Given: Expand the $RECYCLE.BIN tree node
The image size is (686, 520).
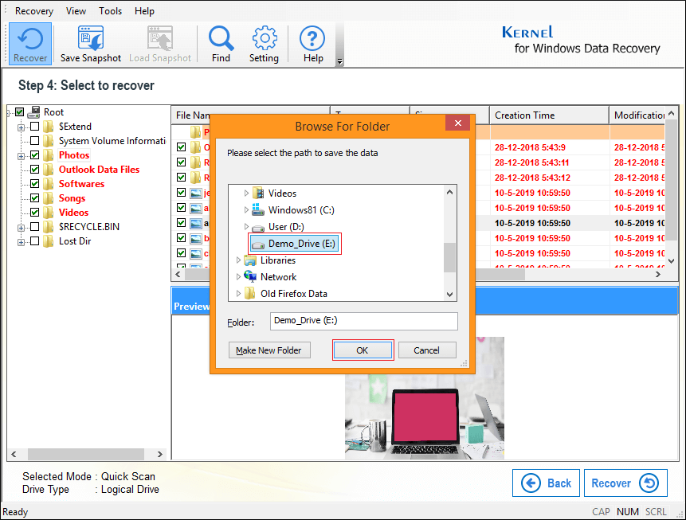Looking at the screenshot, I should point(21,228).
